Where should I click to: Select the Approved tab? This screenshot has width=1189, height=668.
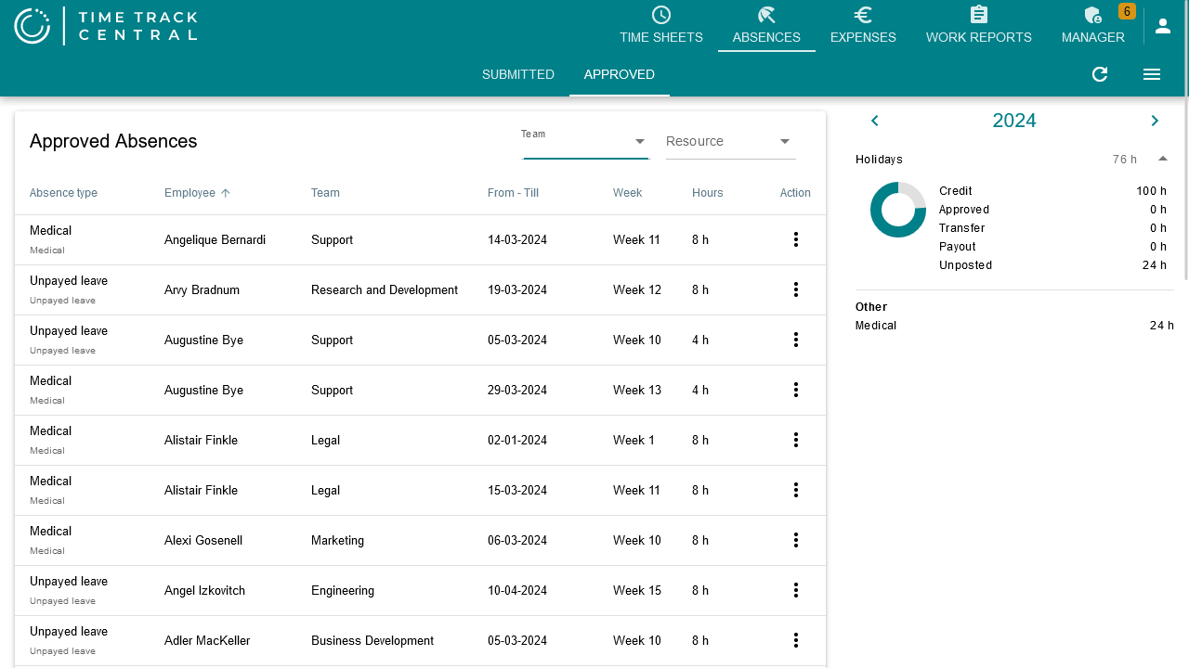tap(619, 74)
